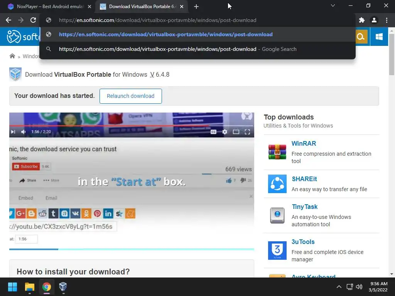Screen dimensions: 395x296
Task: Click the Relaunch download button
Action: pyautogui.click(x=130, y=96)
